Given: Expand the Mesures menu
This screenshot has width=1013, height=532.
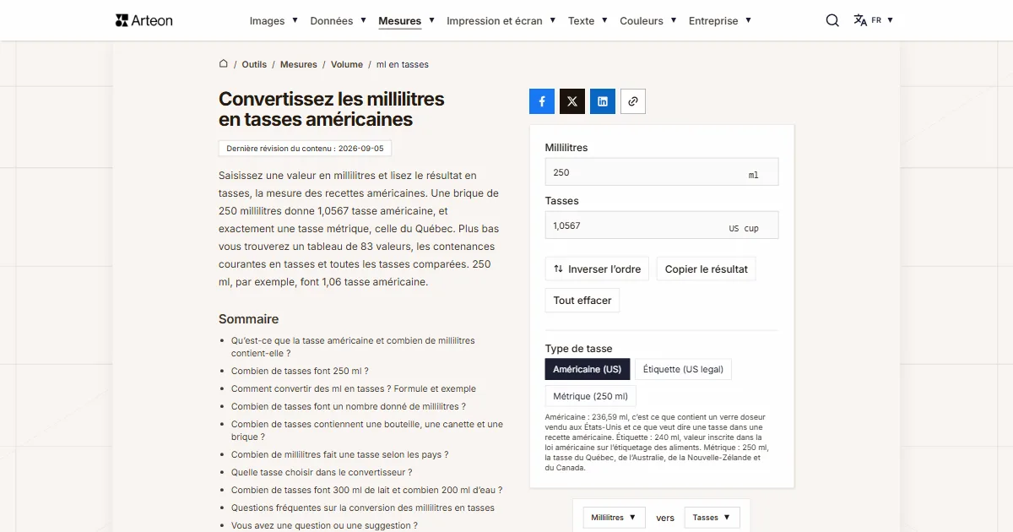Looking at the screenshot, I should point(407,20).
